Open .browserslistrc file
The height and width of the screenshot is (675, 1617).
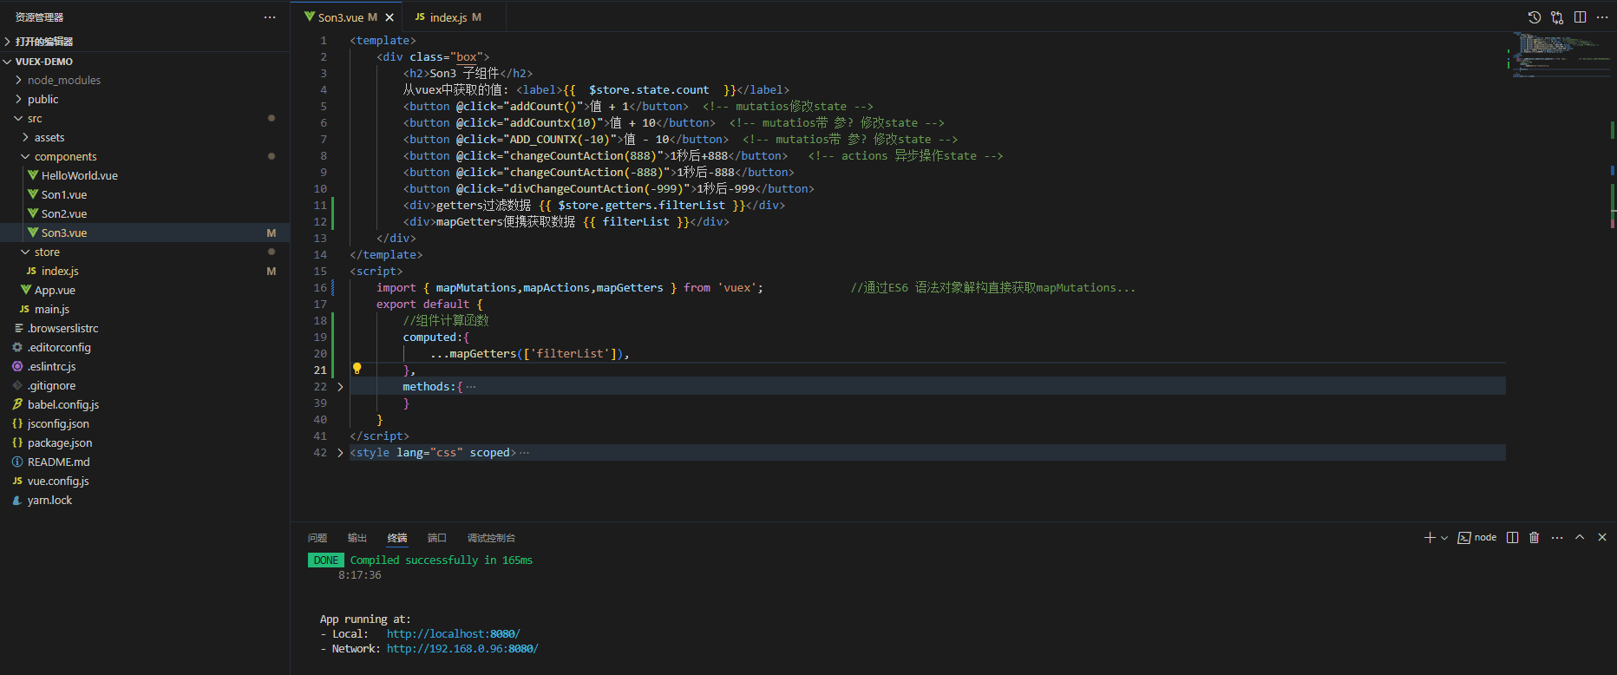coord(145,328)
